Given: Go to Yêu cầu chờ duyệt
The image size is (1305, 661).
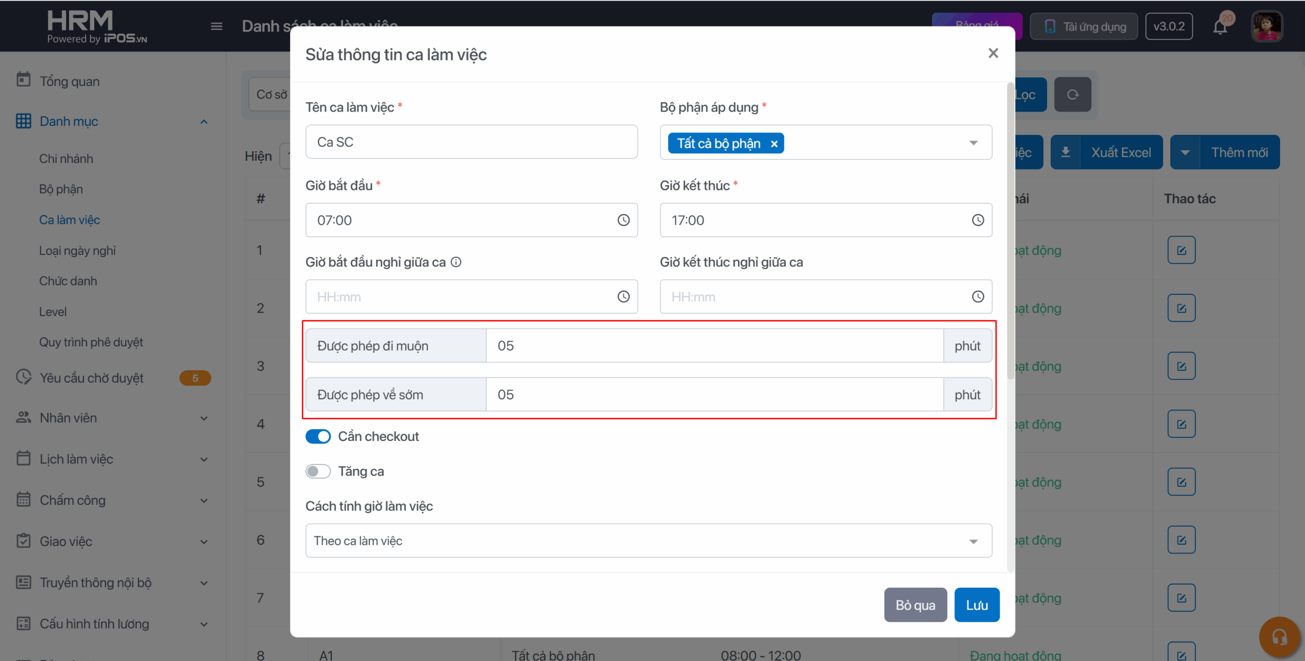Looking at the screenshot, I should pyautogui.click(x=92, y=378).
